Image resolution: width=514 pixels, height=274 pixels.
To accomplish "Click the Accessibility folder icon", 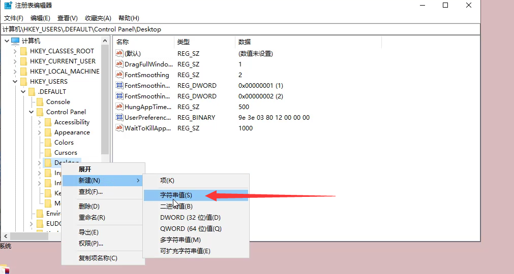I will click(48, 122).
